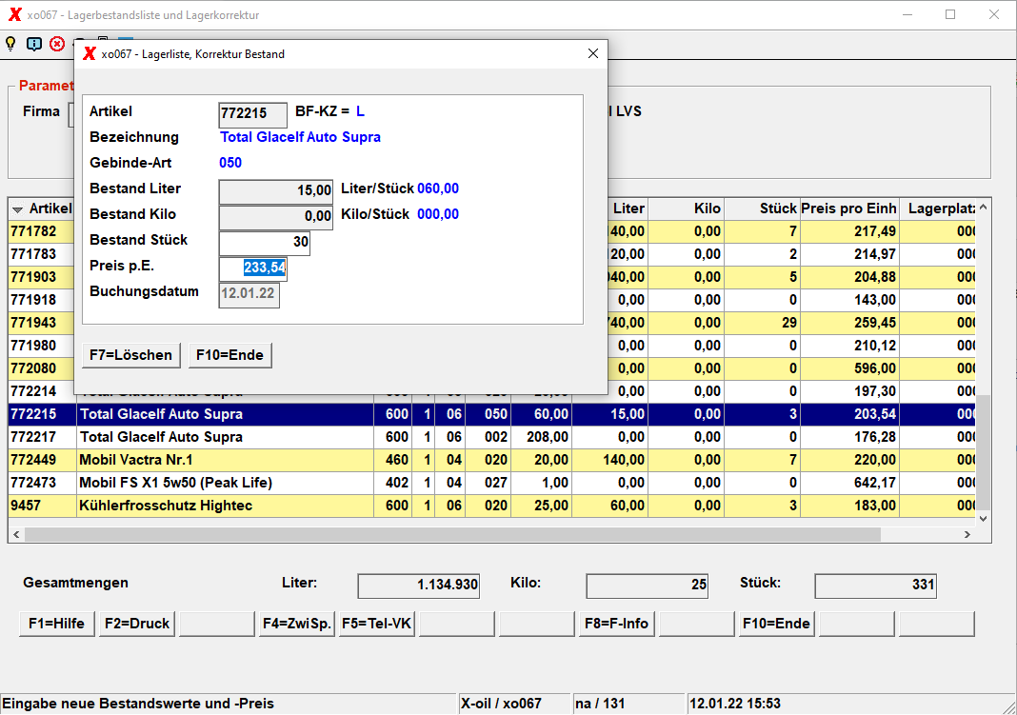Click the Bestand Liter field
This screenshot has width=1017, height=715.
pyautogui.click(x=275, y=191)
